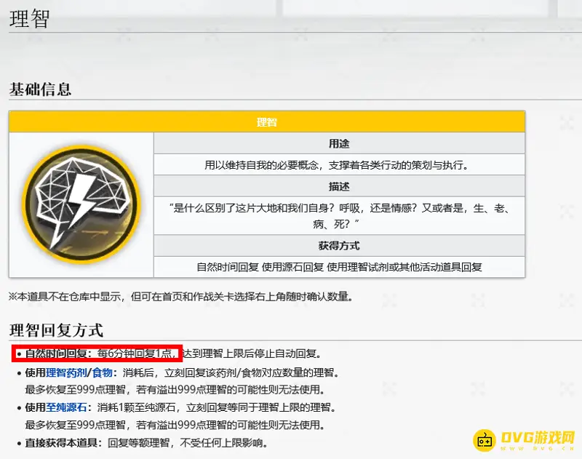This screenshot has width=582, height=459.
Task: Click the text 自然时间回复 使用源石回复 in table
Action: tap(260, 267)
